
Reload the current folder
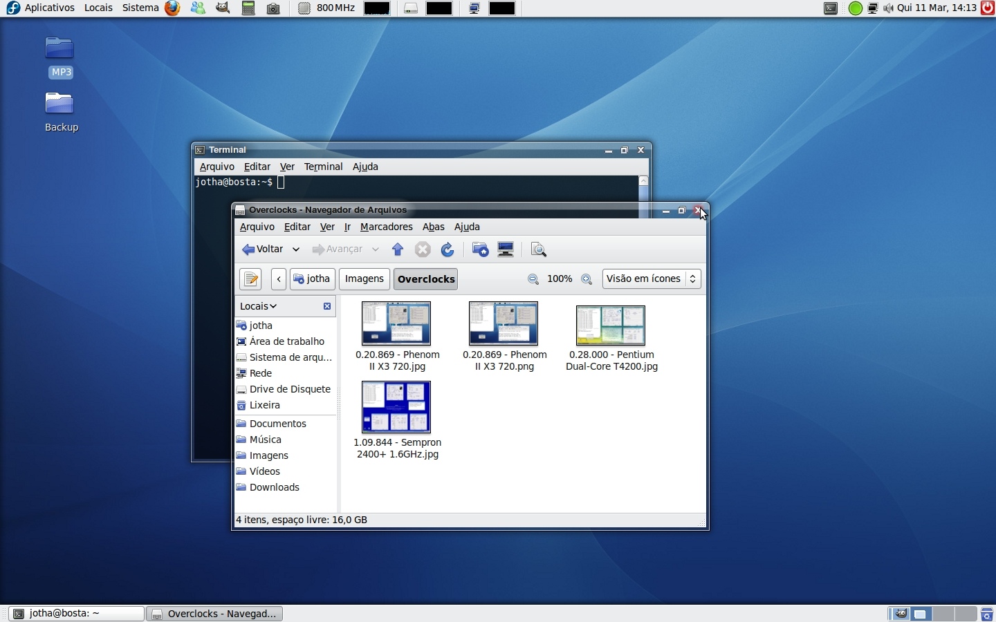click(x=448, y=250)
